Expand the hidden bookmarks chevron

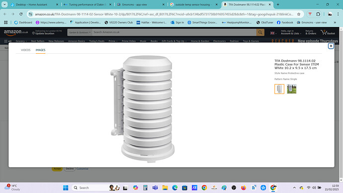click(335, 22)
